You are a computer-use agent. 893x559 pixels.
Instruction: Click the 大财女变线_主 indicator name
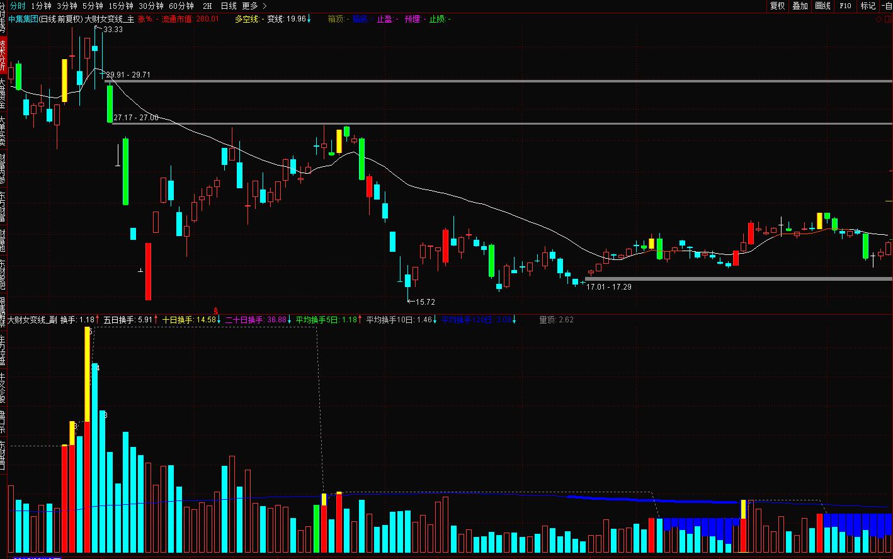point(109,19)
